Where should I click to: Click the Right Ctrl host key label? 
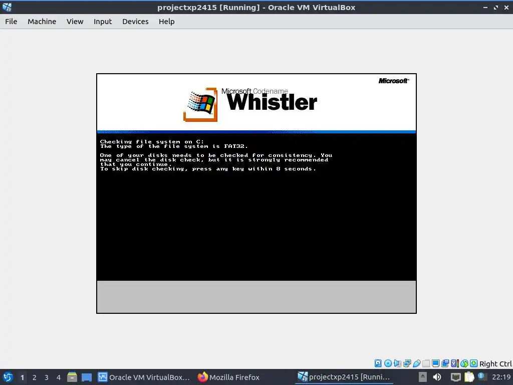click(495, 364)
